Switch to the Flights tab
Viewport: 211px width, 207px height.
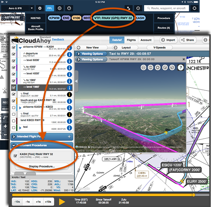(131, 40)
